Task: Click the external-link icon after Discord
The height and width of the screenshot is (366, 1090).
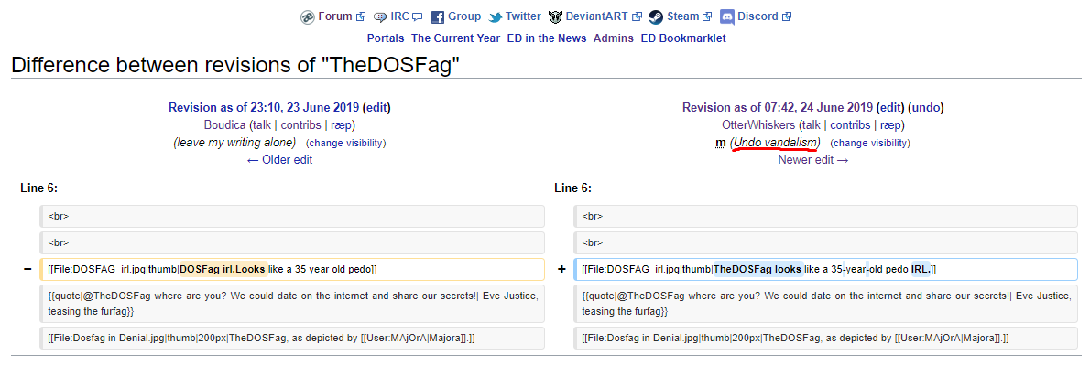Action: coord(787,17)
